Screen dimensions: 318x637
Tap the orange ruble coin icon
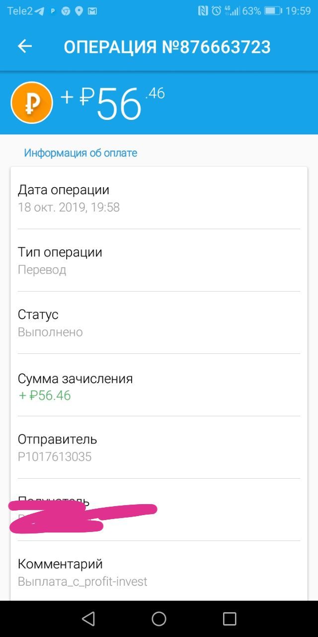point(32,103)
